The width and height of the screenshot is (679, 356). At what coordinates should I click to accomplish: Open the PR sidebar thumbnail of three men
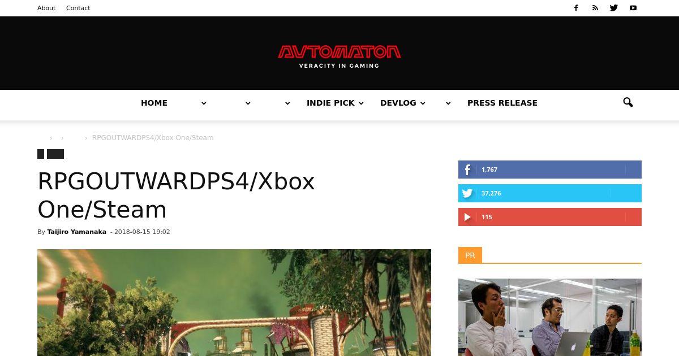[x=550, y=317]
